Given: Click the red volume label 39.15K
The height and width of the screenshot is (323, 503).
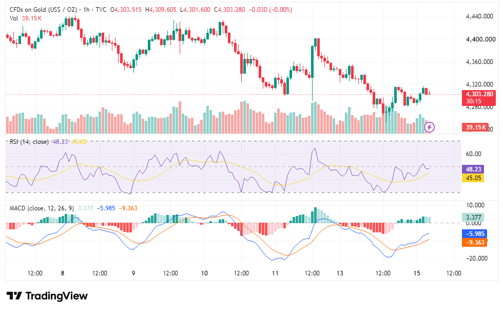Looking at the screenshot, I should pos(475,127).
